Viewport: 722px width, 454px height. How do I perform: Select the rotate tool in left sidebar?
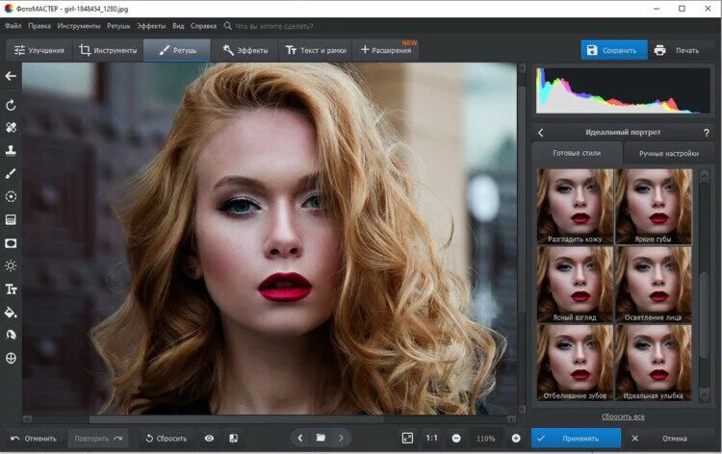pyautogui.click(x=11, y=106)
